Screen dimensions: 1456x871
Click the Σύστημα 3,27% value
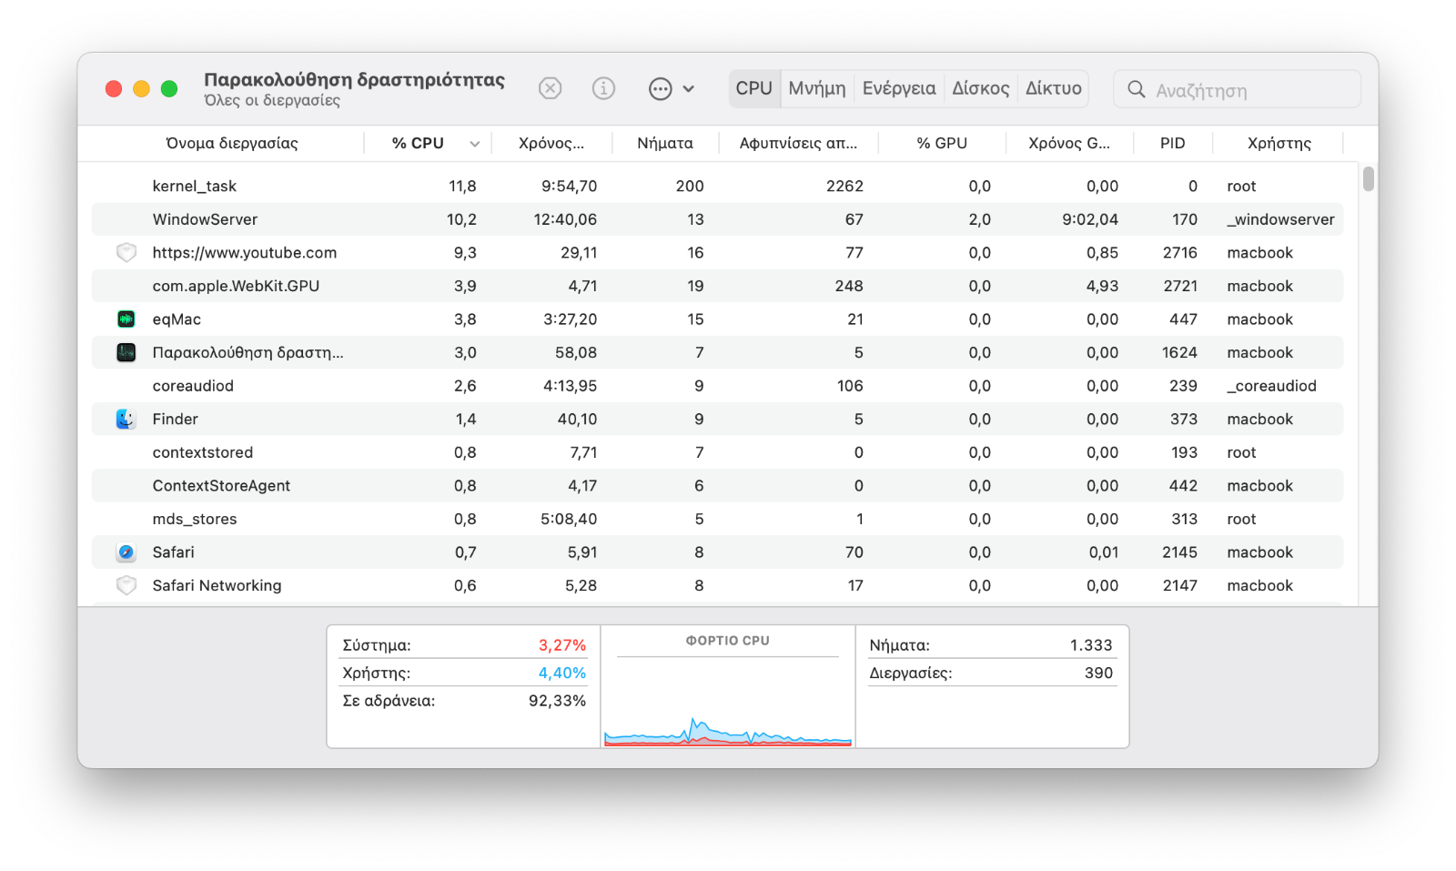(561, 645)
